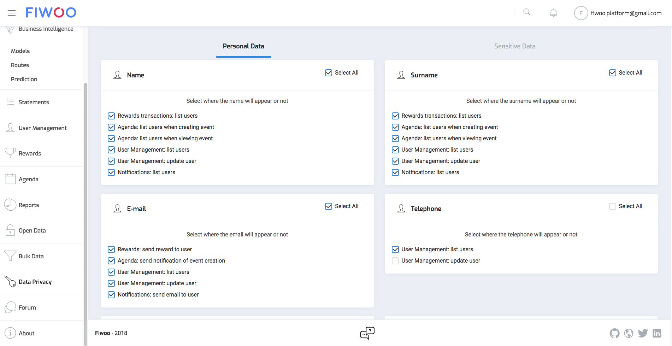672x346 pixels.
Task: Check Telephone User Management: update user
Action: pyautogui.click(x=395, y=261)
